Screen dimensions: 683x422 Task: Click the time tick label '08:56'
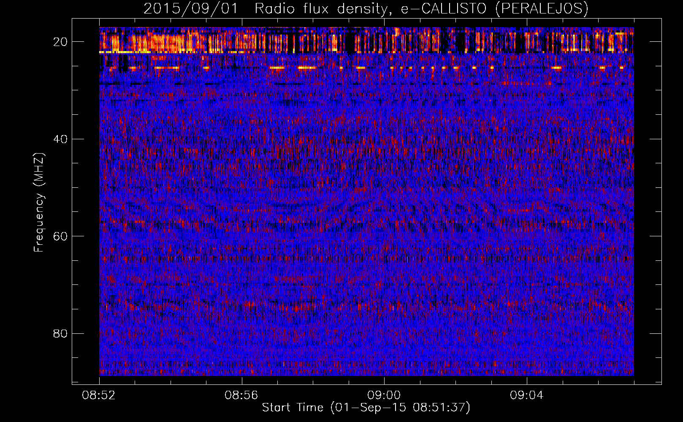tap(241, 395)
